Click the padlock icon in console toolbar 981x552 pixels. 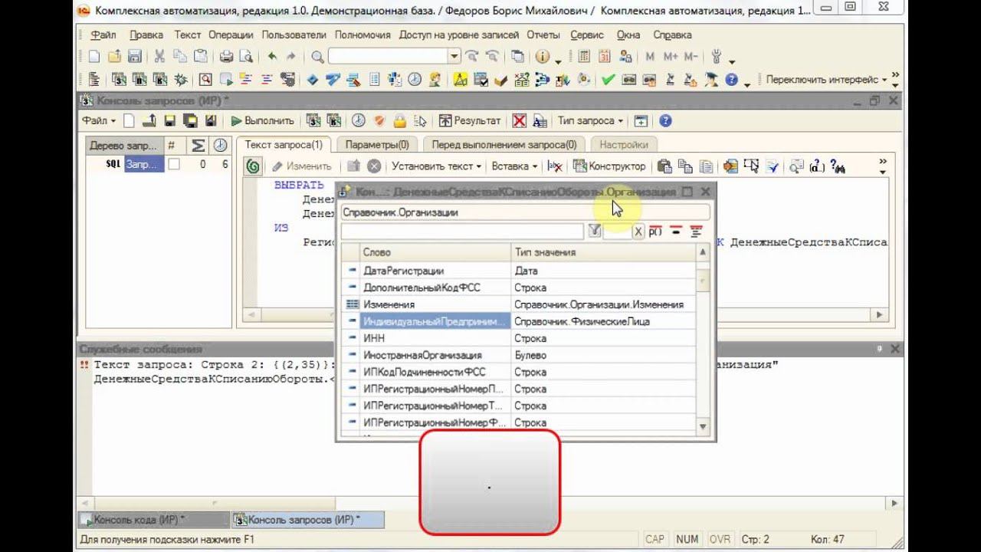(x=399, y=120)
